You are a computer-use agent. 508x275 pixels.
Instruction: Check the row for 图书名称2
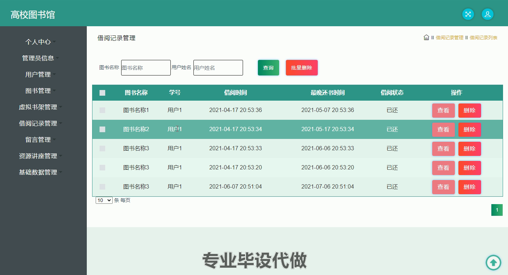102,129
